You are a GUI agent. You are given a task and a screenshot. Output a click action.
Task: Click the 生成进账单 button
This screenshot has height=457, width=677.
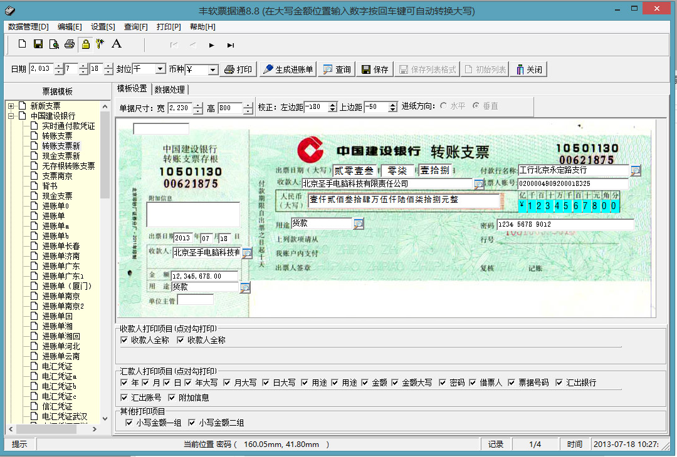[288, 69]
